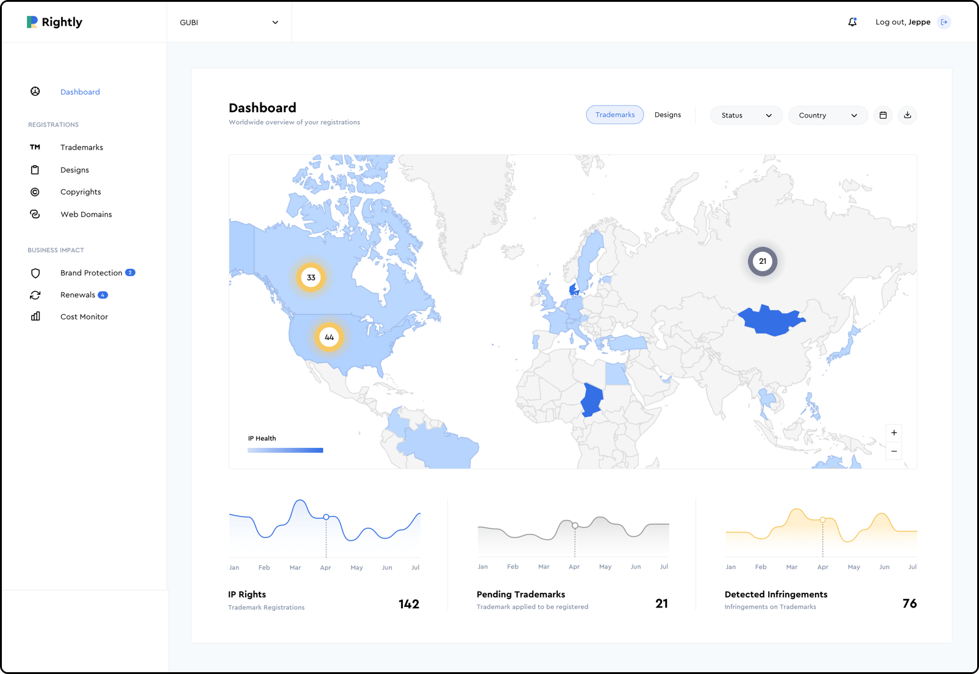Open Designs in the sidebar
Screen dimensions: 979x674
coord(74,170)
